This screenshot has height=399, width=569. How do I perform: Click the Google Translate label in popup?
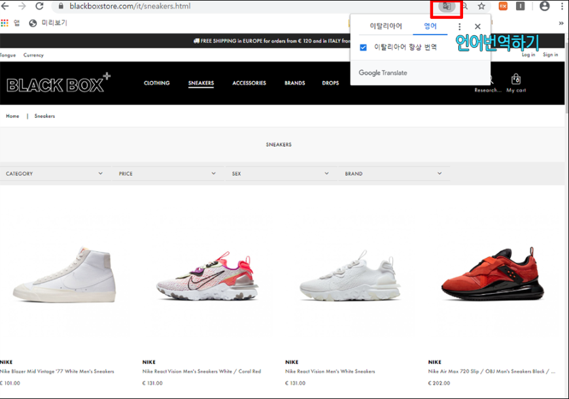(x=383, y=73)
